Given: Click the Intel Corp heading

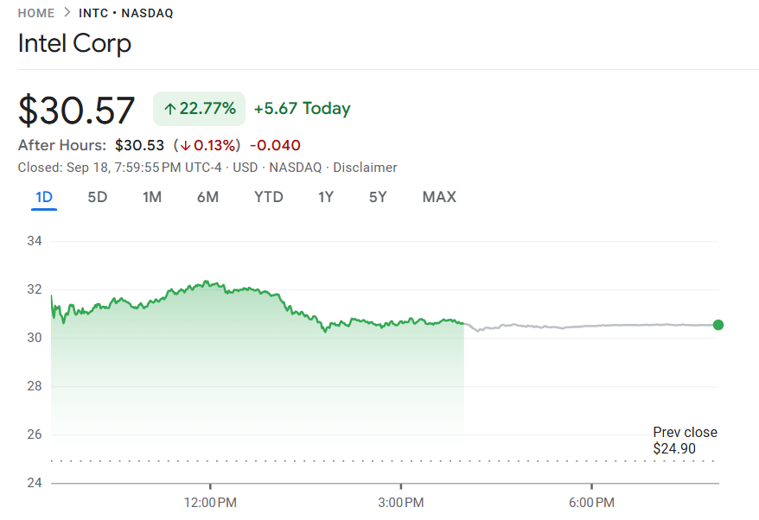Looking at the screenshot, I should 74,43.
